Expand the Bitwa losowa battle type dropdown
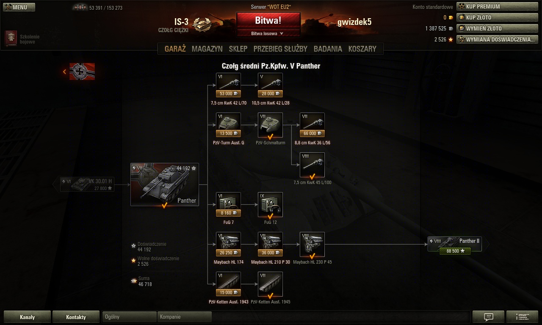542x325 pixels. click(x=268, y=33)
